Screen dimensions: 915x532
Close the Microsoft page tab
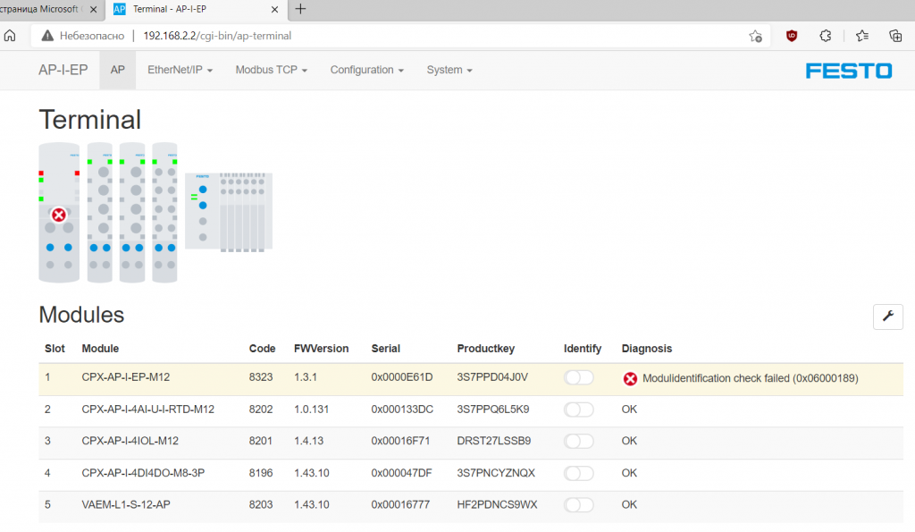point(93,9)
